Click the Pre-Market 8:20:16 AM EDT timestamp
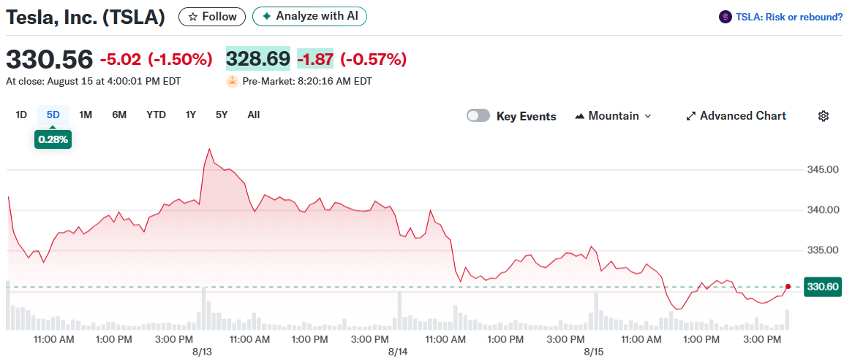The image size is (844, 359). 307,82
